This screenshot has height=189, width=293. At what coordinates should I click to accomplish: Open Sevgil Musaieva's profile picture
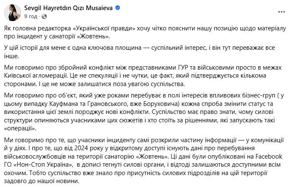(x=13, y=13)
